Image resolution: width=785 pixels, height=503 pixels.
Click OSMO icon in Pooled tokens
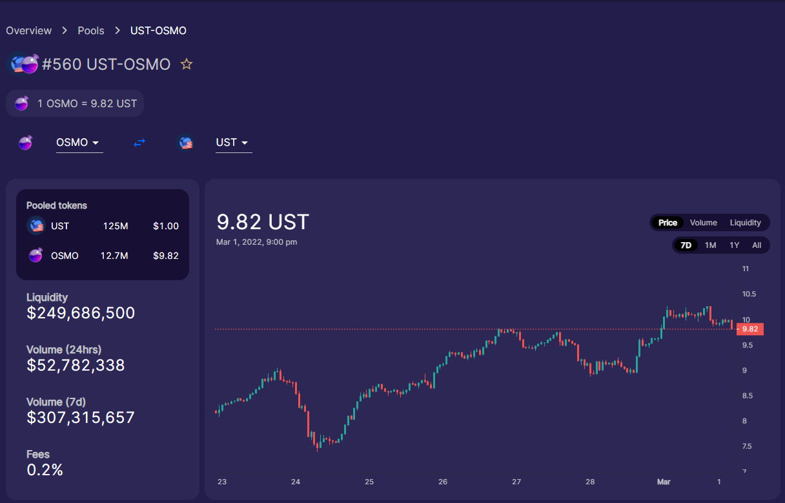36,256
